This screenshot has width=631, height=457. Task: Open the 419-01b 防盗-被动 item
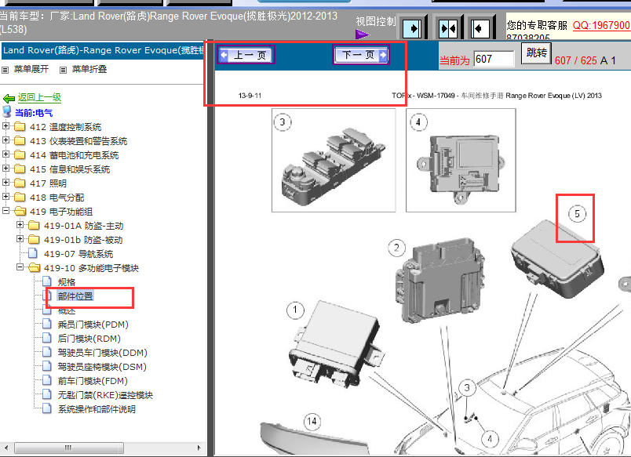[x=83, y=240]
